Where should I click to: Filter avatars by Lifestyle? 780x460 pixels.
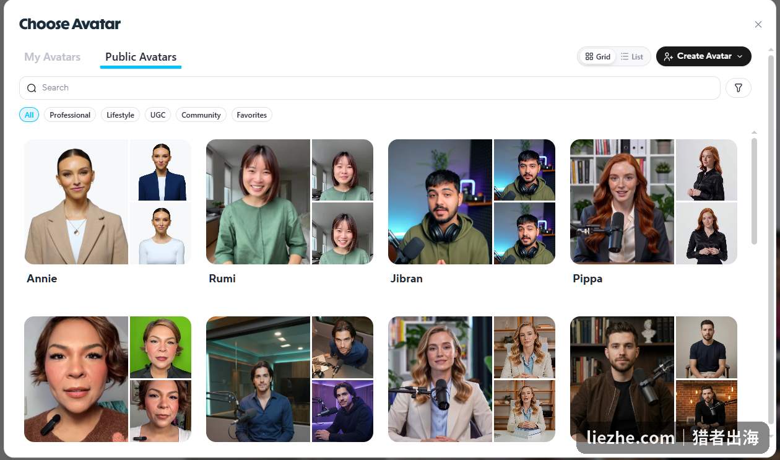[120, 115]
